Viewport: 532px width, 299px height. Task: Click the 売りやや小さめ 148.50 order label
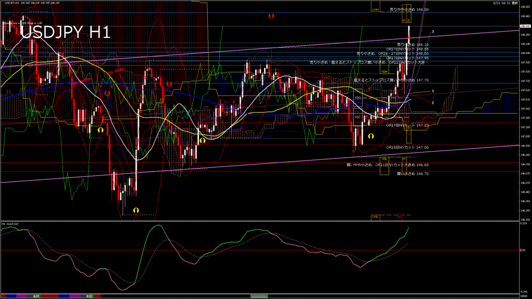coord(409,9)
